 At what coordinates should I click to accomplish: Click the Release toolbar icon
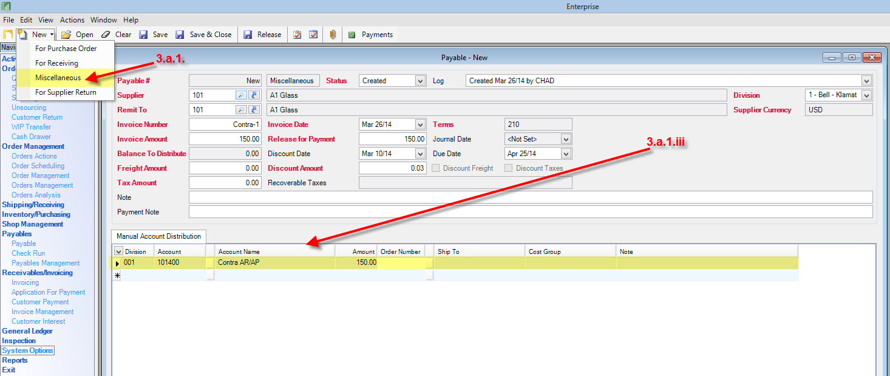click(x=248, y=35)
